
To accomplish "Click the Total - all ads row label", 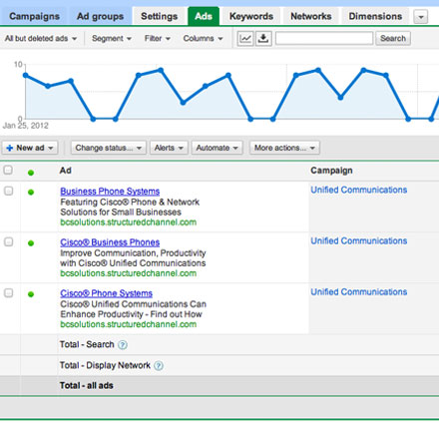I will click(87, 386).
